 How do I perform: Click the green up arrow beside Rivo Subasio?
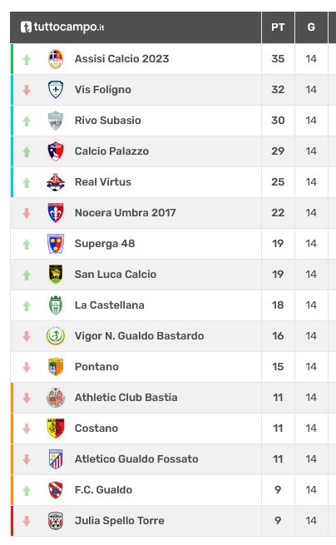27,121
